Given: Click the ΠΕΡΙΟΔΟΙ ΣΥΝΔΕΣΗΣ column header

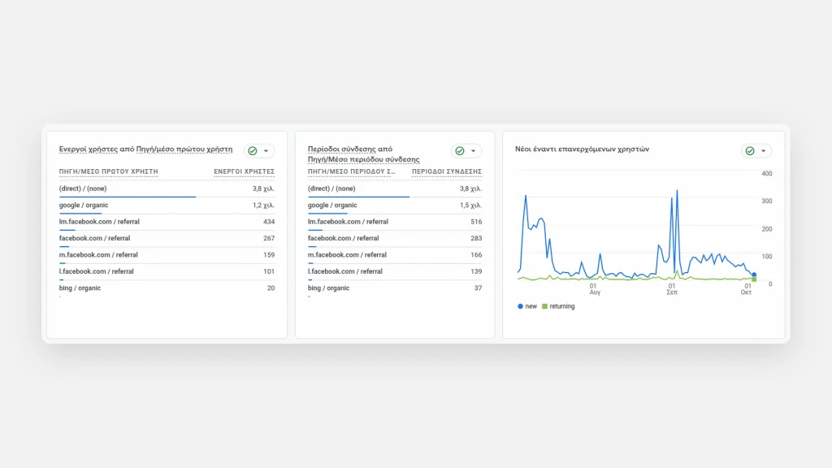Looking at the screenshot, I should point(447,171).
